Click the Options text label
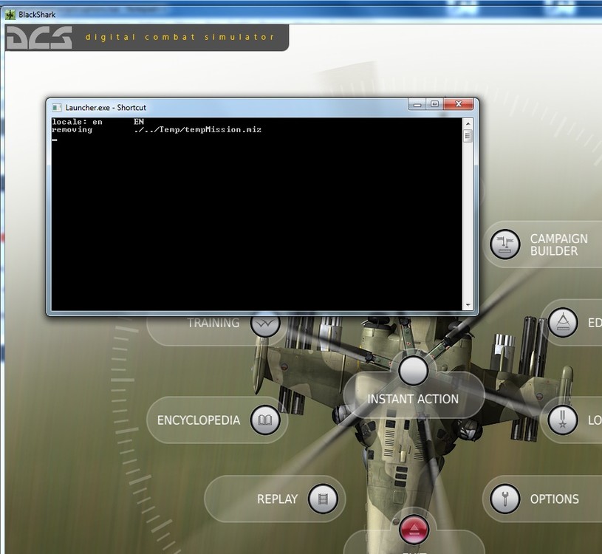Viewport: 602px width, 554px height. tap(555, 499)
